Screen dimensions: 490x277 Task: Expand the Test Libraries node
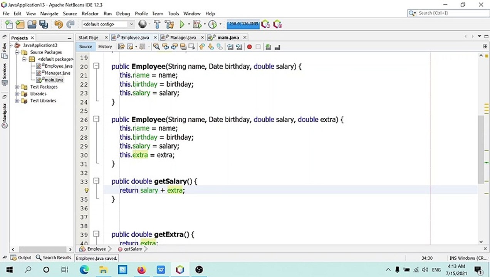pos(17,101)
